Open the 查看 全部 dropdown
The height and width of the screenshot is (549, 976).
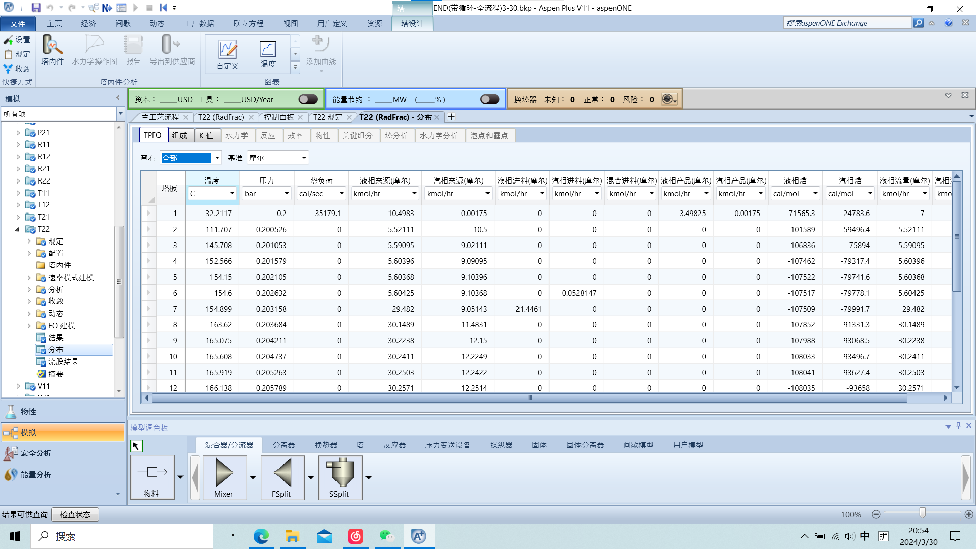(x=217, y=158)
